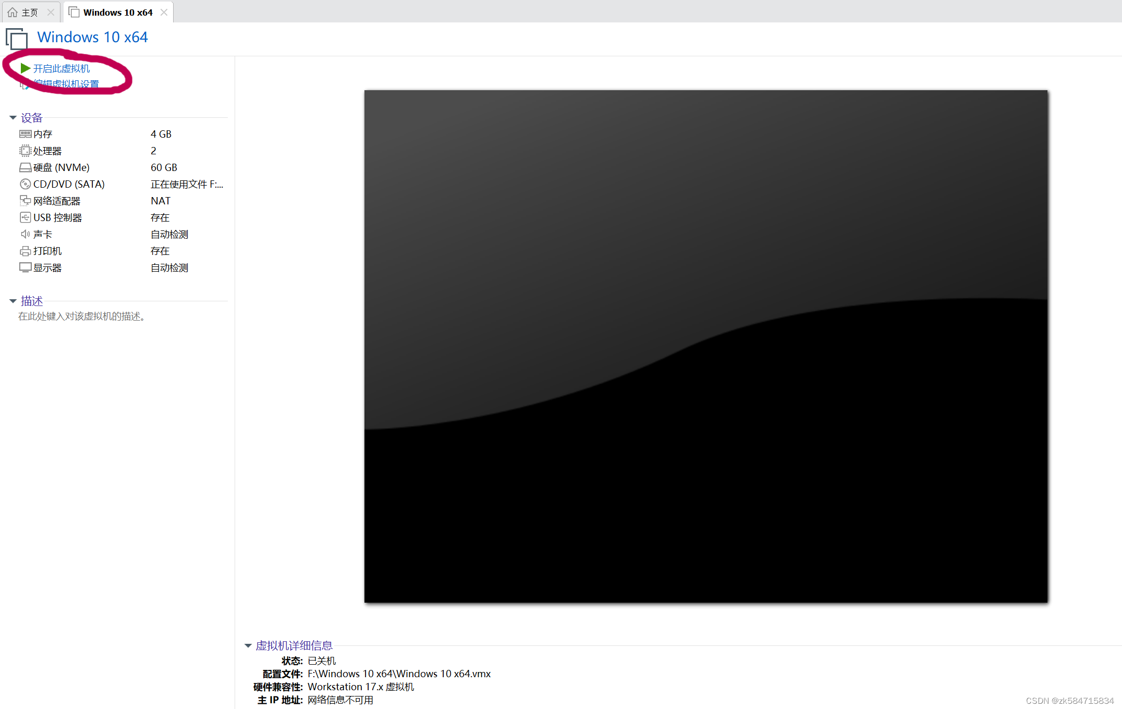The image size is (1122, 709).
Task: Click 开启此虚拟机 link
Action: [62, 68]
